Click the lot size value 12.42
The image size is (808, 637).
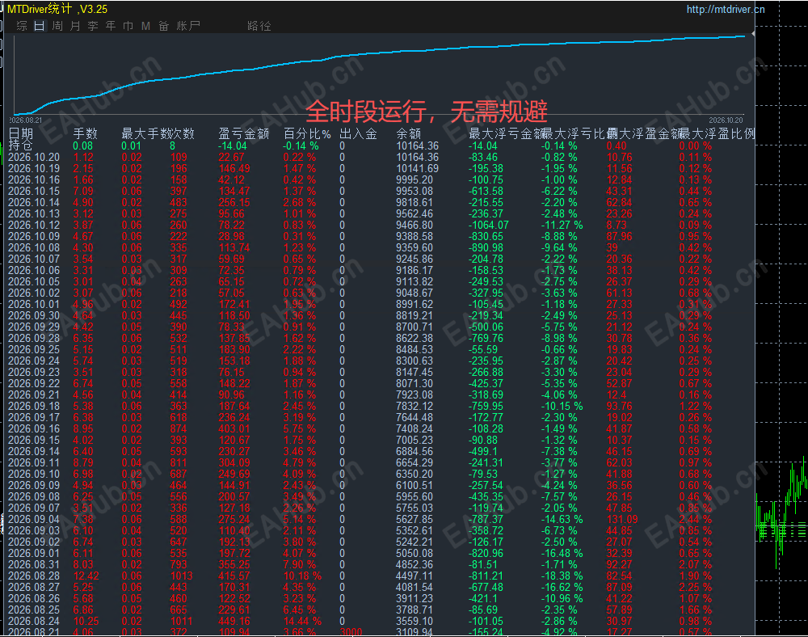click(86, 576)
